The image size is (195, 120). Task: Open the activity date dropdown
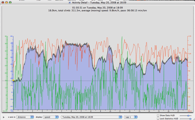point(91,117)
